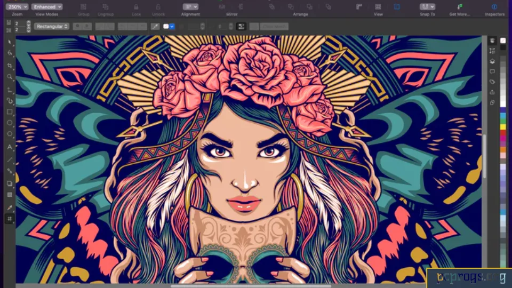Click second Arrange order icon
The image size is (512, 288).
pos(291,6)
